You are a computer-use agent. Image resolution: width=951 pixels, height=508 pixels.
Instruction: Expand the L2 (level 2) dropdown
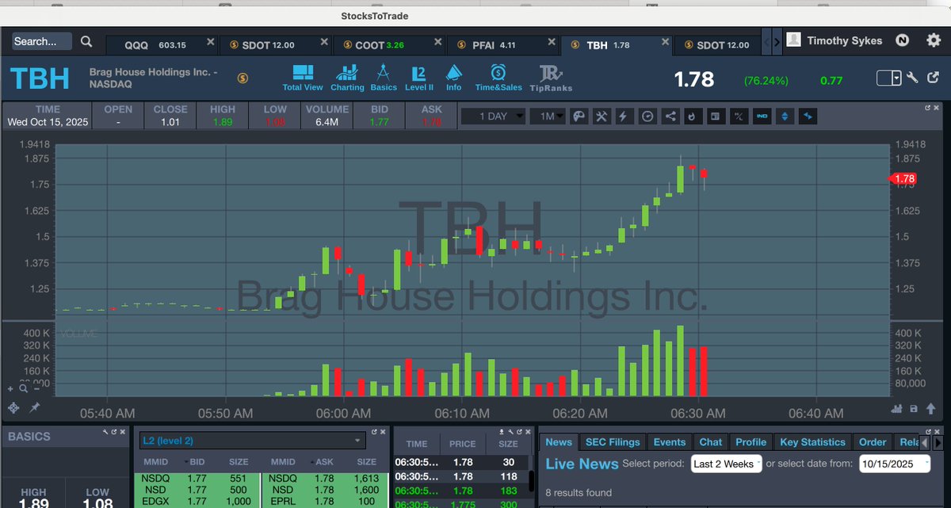tap(251, 441)
